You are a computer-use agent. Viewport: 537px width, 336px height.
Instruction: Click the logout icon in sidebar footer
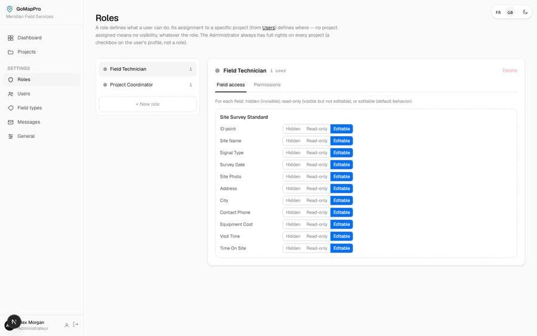point(76,324)
